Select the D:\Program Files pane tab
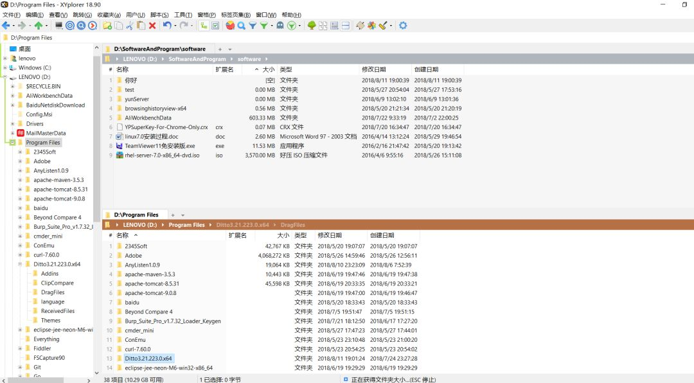 136,215
